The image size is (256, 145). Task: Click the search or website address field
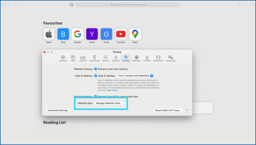tap(128, 5)
